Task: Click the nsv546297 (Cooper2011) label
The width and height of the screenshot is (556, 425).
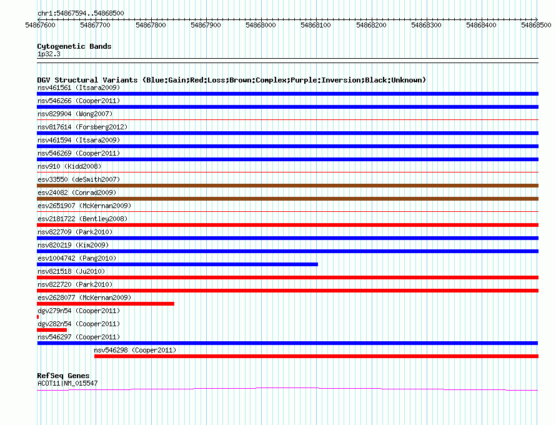Action: (79, 337)
